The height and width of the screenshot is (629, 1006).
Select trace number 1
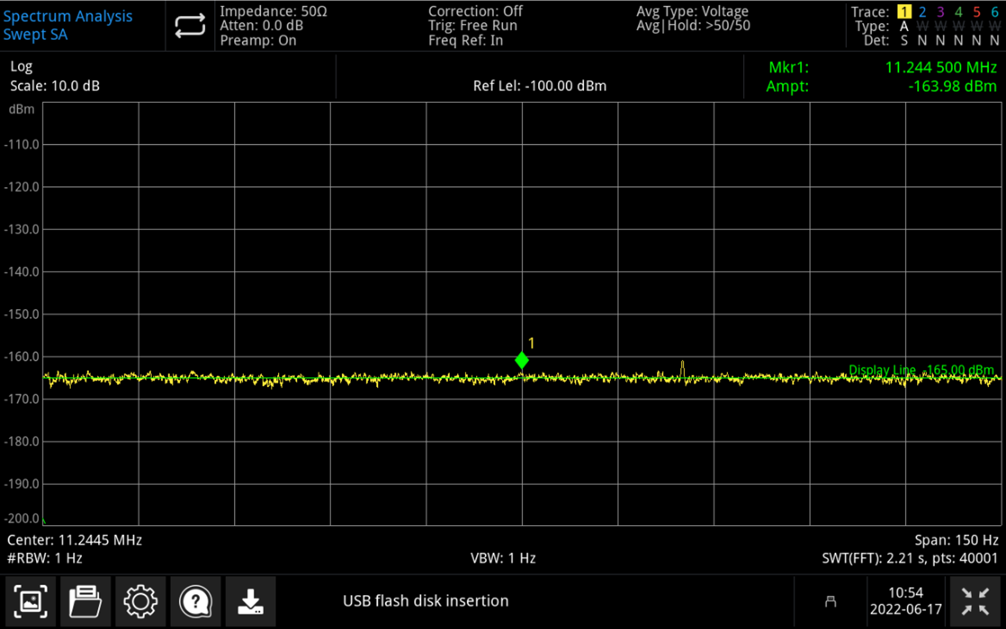904,12
